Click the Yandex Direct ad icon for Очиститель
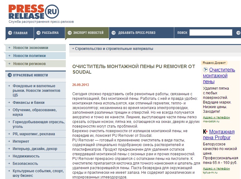This screenshot has height=179, width=241. (205, 70)
